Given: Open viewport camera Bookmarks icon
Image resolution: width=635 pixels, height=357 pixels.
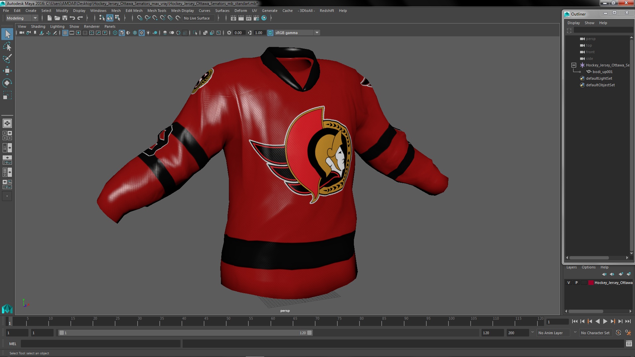Looking at the screenshot, I should (x=35, y=33).
